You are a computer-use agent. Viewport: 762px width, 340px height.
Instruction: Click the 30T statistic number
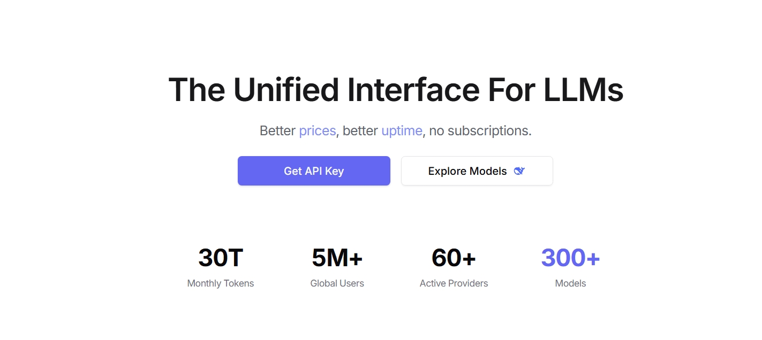221,258
